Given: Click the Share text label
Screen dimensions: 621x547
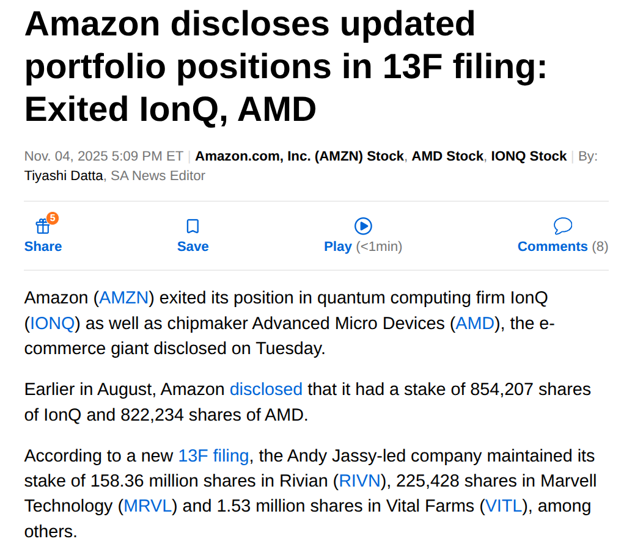Looking at the screenshot, I should pos(43,247).
